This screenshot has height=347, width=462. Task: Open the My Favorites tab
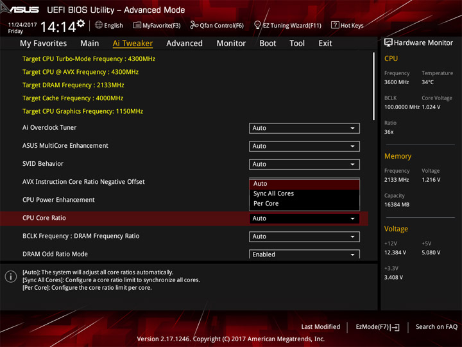[x=44, y=44]
